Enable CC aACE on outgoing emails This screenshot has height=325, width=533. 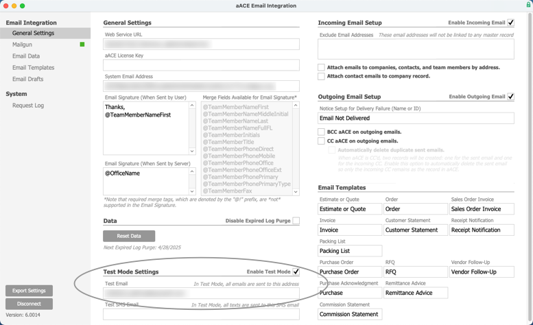tap(321, 141)
